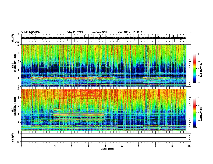The image size is (213, 164).
Task: Click time axis tick label "1"
Action: pyautogui.click(x=38, y=146)
